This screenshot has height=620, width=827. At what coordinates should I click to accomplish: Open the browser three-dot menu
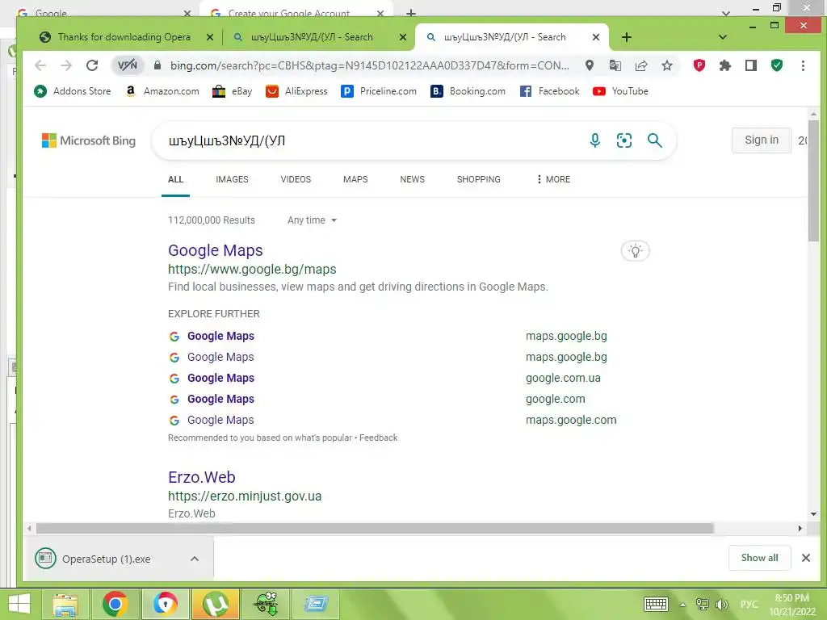pyautogui.click(x=803, y=65)
